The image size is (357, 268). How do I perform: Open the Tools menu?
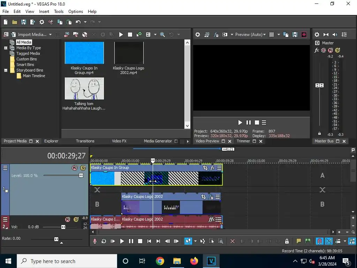coord(59,12)
